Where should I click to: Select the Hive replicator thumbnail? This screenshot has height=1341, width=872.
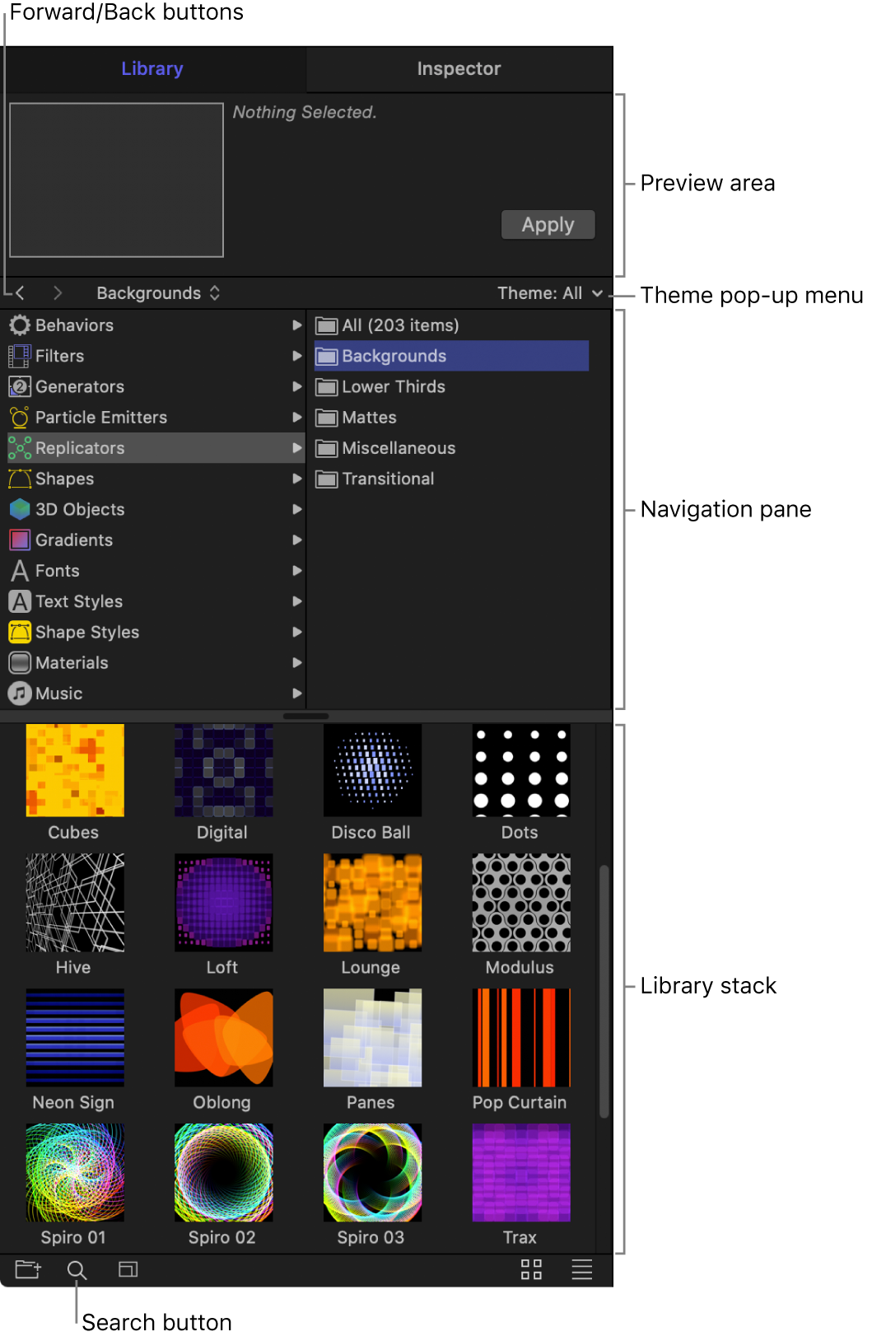pos(75,903)
